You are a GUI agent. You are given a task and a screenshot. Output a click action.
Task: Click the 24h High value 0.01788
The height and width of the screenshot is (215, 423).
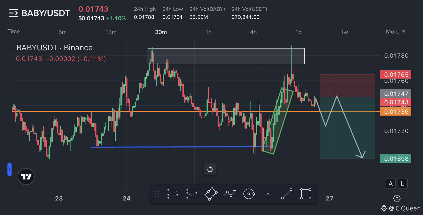144,17
